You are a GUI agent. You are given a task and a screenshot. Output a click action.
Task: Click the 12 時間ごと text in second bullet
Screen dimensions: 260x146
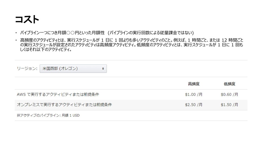233,40
